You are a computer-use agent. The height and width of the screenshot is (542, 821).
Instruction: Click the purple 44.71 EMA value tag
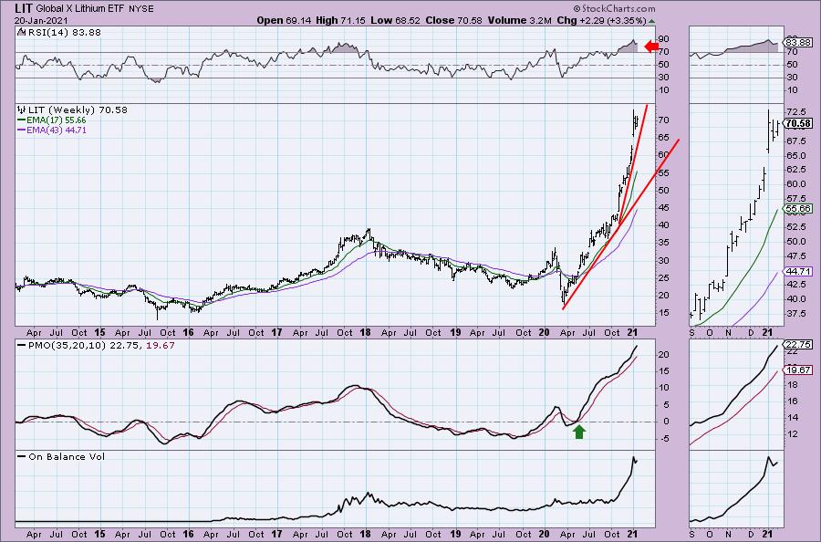pos(798,271)
